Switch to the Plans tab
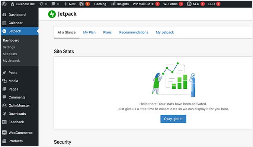The width and height of the screenshot is (253, 147). pos(107,32)
